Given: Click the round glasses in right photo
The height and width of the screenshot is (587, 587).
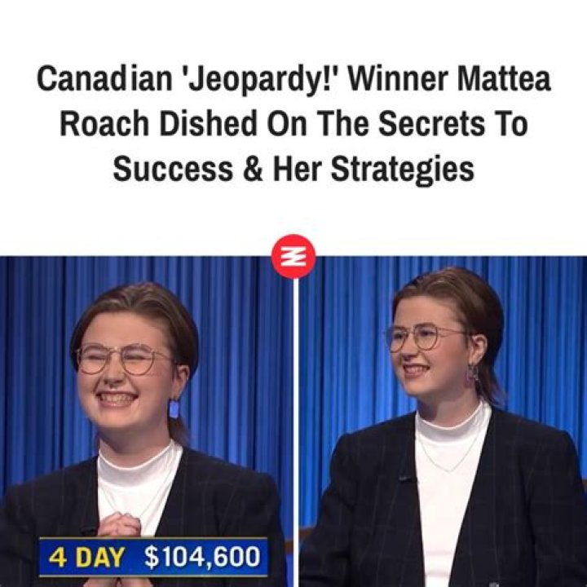Looking at the screenshot, I should 423,338.
